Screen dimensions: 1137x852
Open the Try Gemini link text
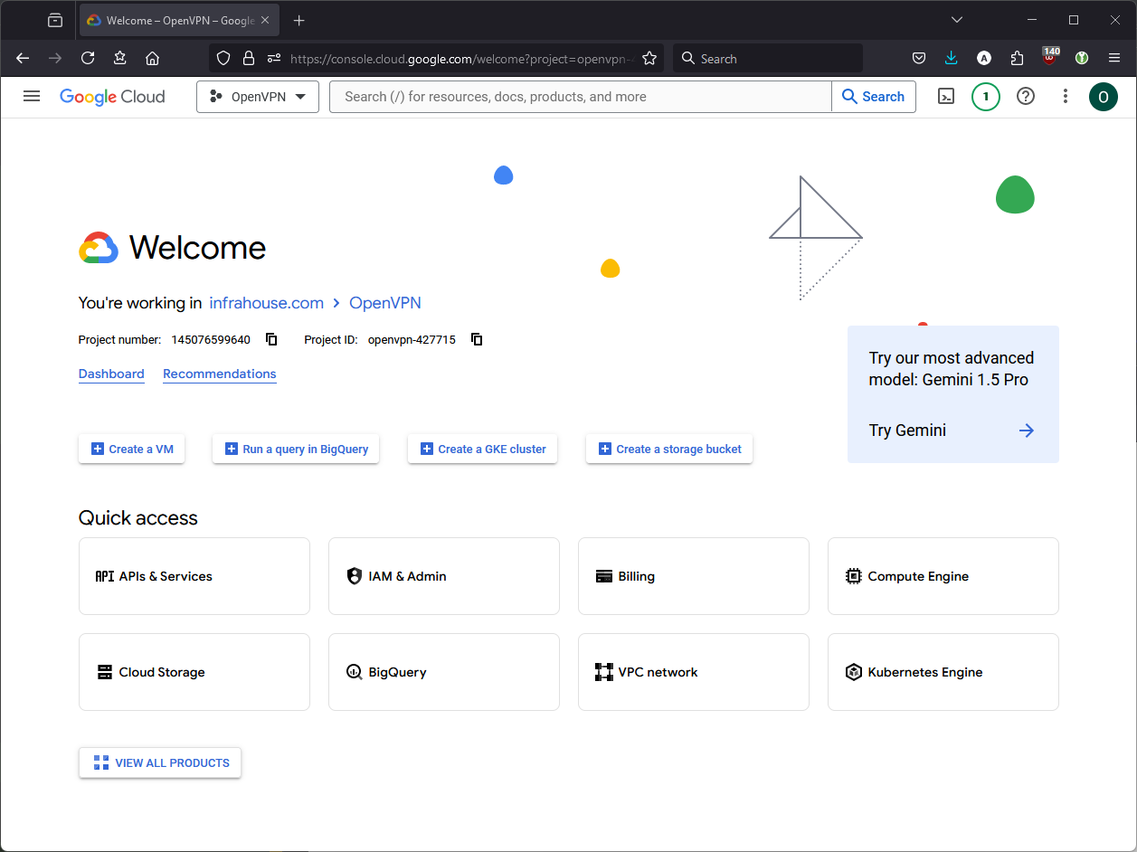click(x=907, y=431)
